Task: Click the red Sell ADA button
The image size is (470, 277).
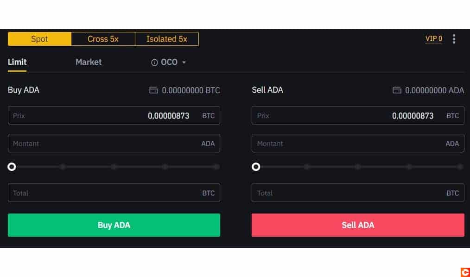Action: [358, 225]
